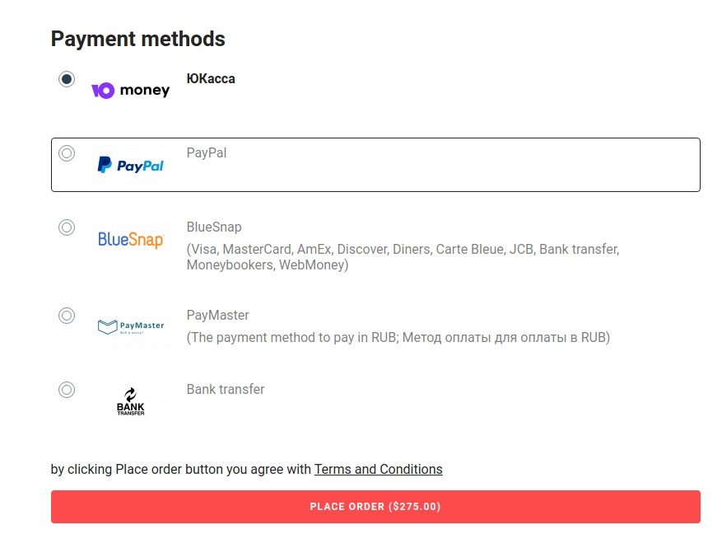Select the PayPal radio button

(x=67, y=153)
